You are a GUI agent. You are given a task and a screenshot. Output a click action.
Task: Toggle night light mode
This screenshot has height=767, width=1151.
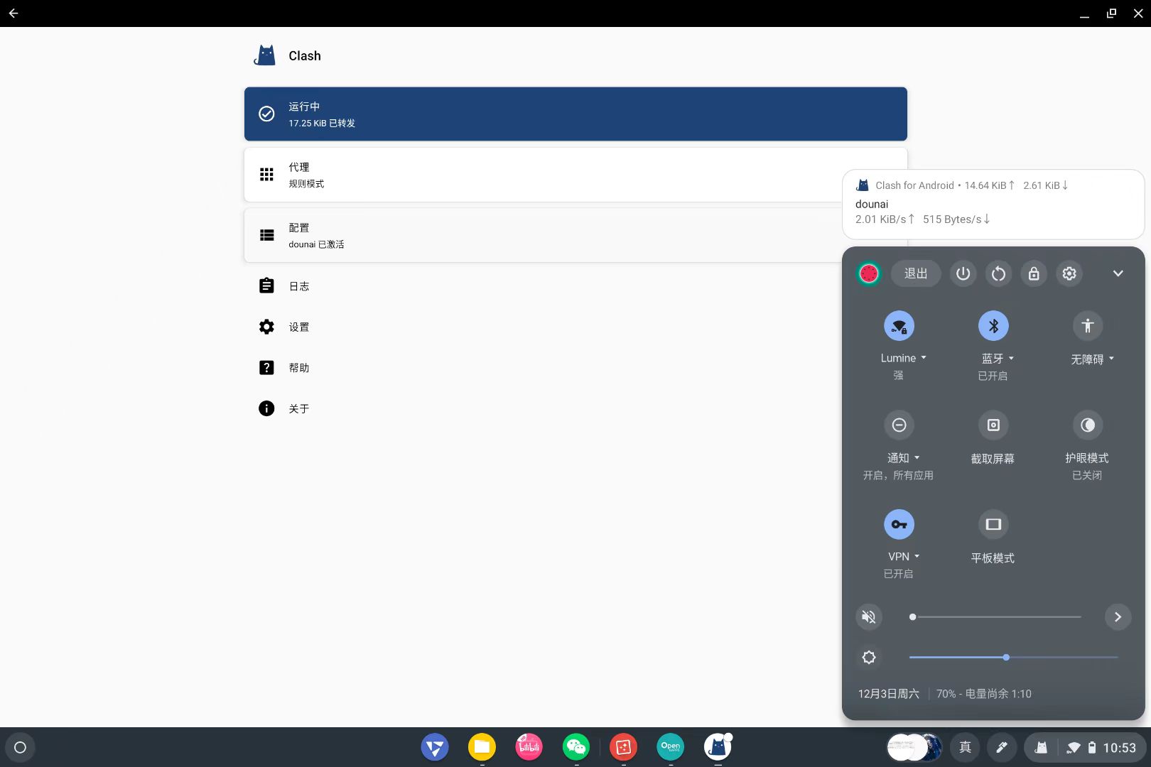click(x=1087, y=425)
